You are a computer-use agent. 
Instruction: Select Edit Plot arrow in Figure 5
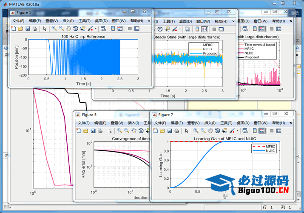point(110,131)
